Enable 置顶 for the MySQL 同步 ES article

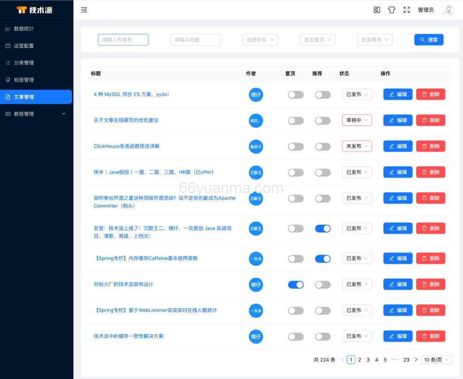[295, 94]
